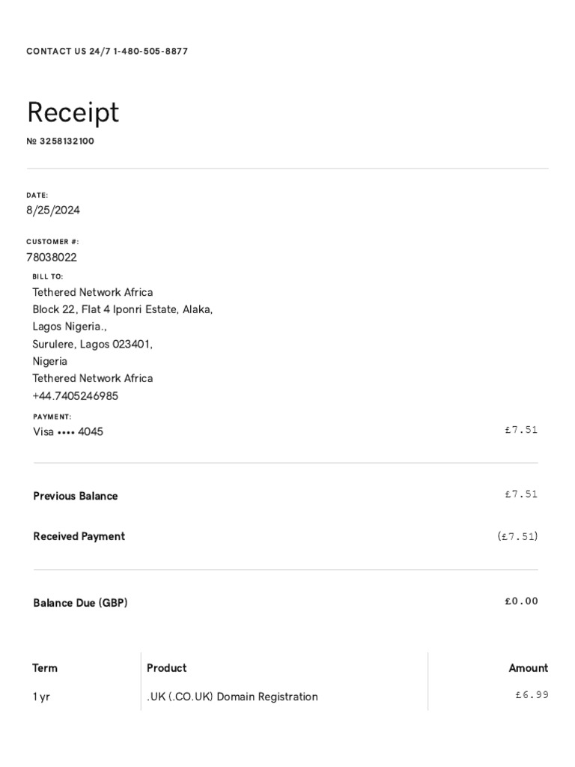Click the contact phone number 1-480-505-8877
Screen dimensions: 575x767
coord(150,52)
